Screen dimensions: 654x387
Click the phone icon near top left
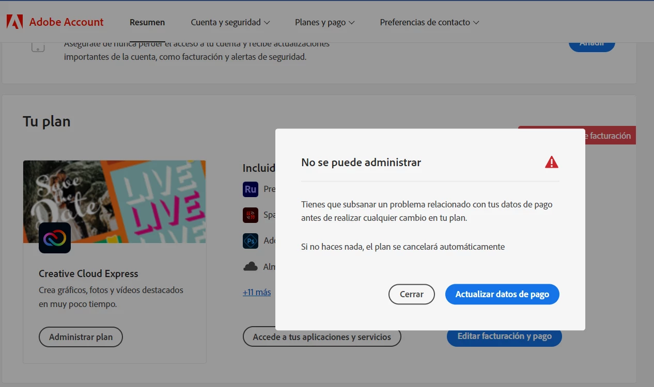38,47
